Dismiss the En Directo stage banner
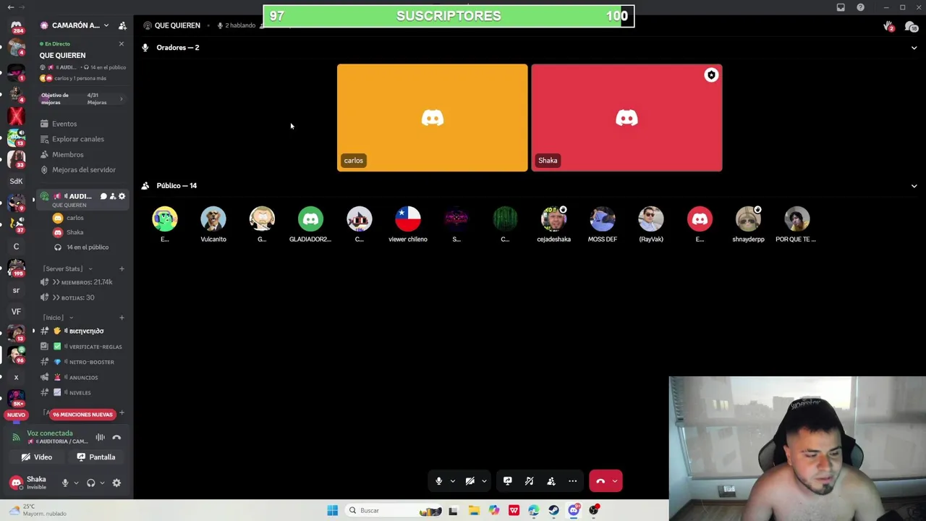The height and width of the screenshot is (521, 926). (x=122, y=44)
